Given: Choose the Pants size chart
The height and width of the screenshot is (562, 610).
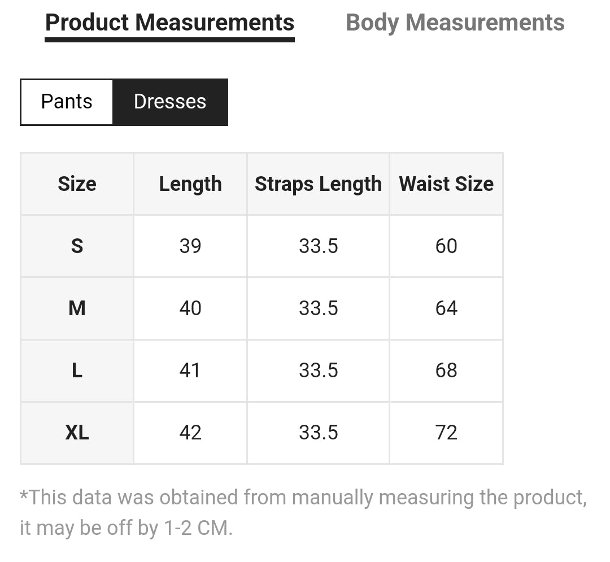Looking at the screenshot, I should (67, 102).
